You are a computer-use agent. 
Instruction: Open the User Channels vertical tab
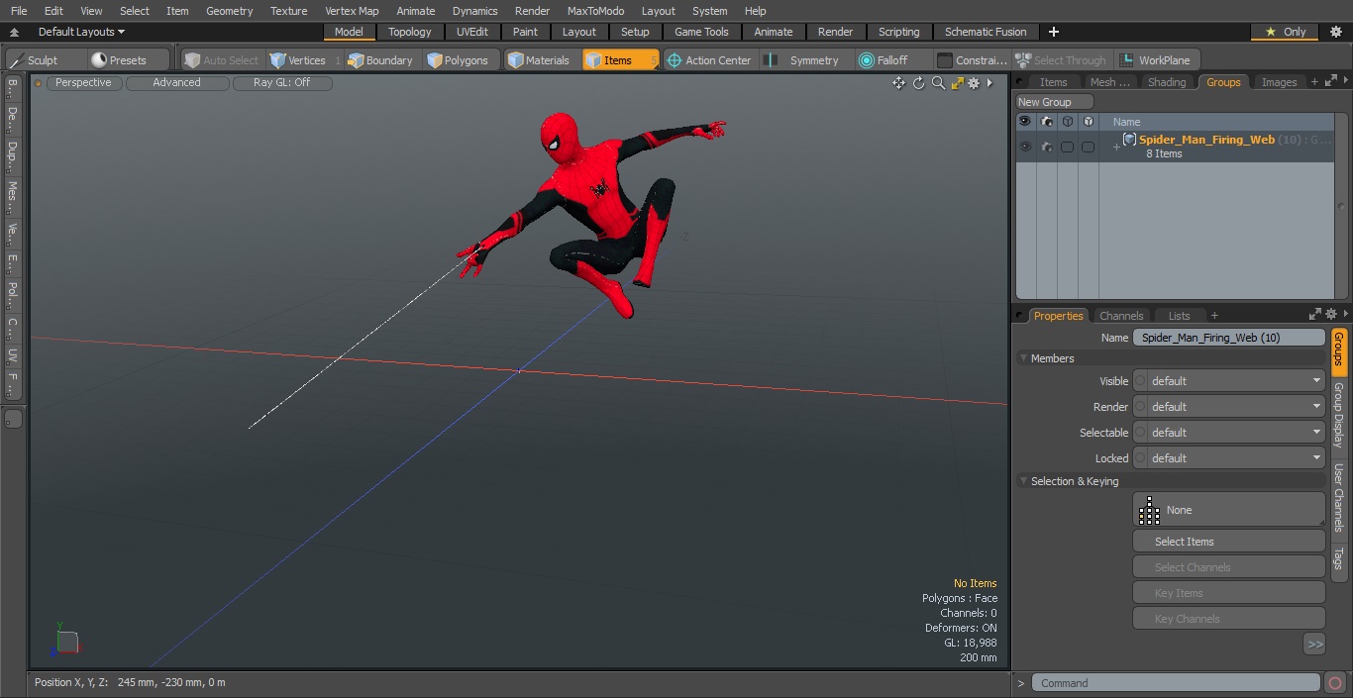1339,497
